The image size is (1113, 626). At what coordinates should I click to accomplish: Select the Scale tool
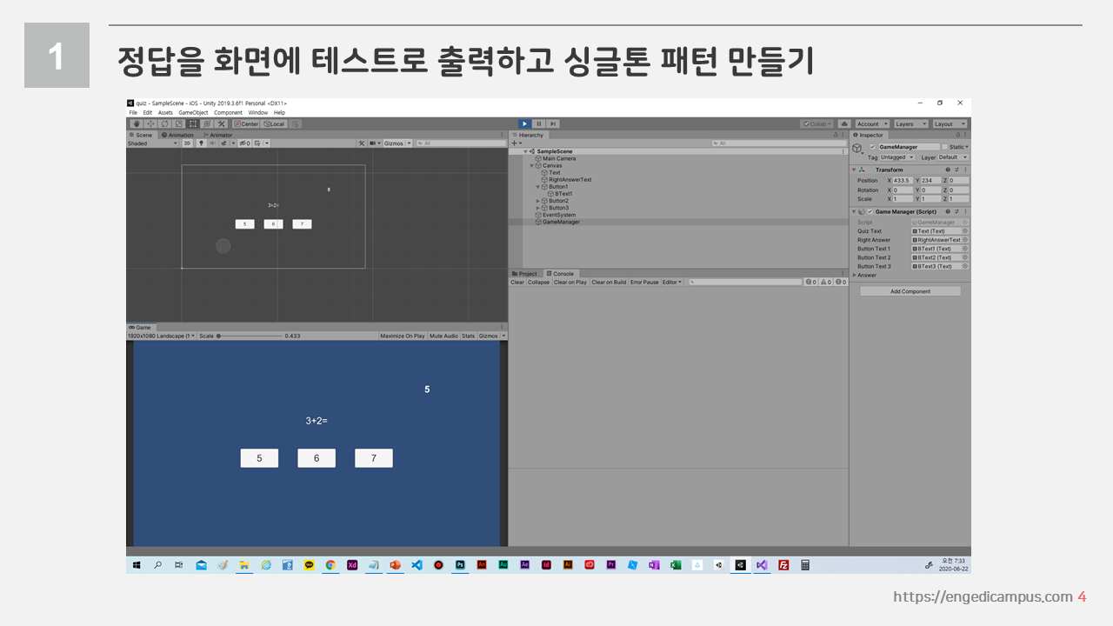click(x=178, y=123)
